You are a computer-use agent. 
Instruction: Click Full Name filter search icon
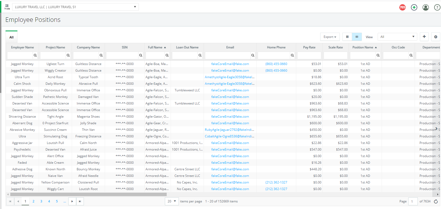pyautogui.click(x=167, y=55)
